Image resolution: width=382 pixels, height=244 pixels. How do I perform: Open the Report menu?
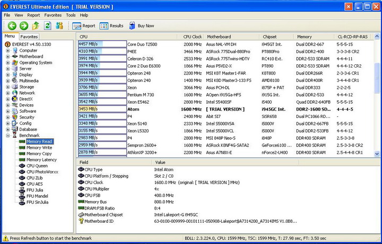33,15
